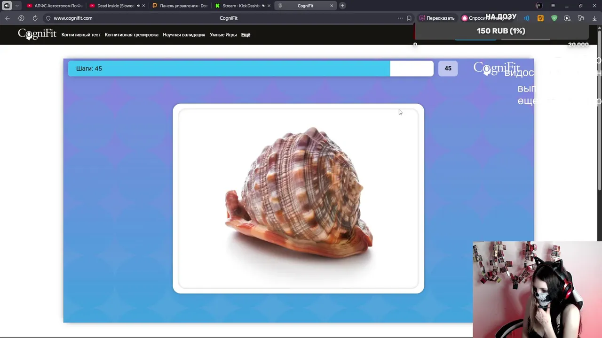602x338 pixels.
Task: Mute the Dead Inside tab audio
Action: coord(138,6)
